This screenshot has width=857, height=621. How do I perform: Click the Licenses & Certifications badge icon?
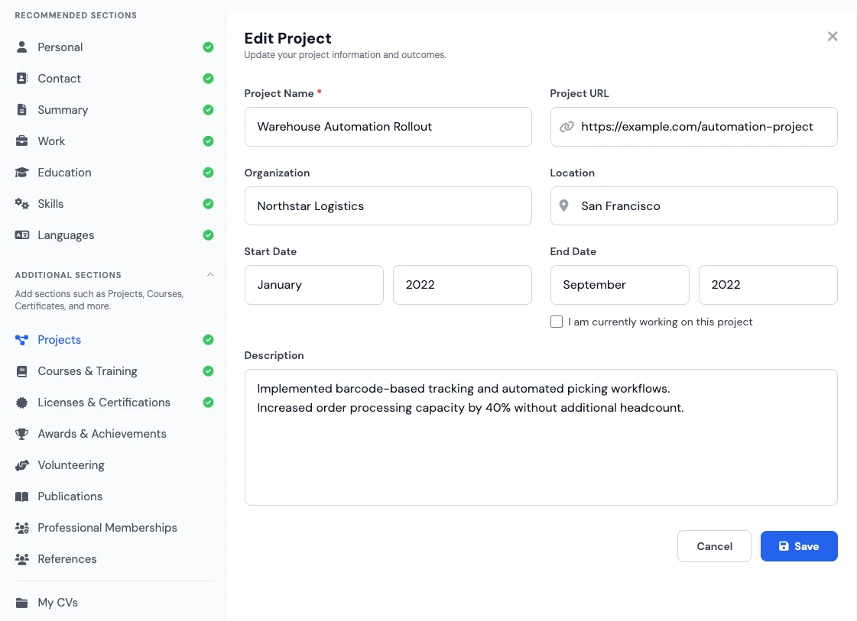[x=22, y=403]
